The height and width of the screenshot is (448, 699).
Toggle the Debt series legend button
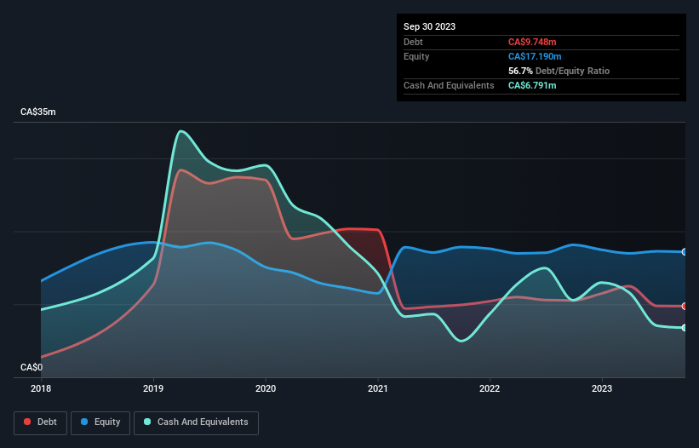click(41, 422)
